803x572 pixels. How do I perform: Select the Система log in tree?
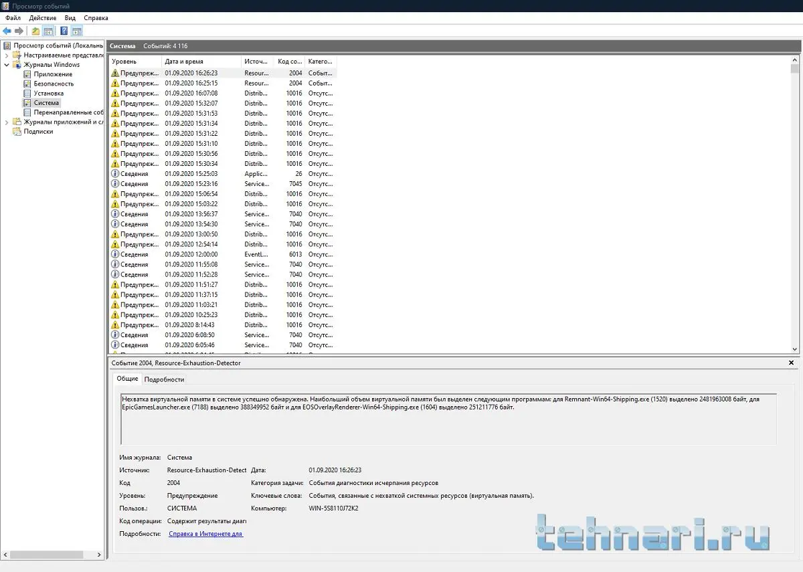tap(46, 103)
